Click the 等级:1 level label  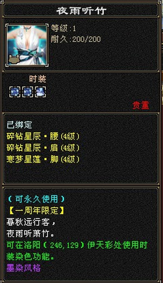(x=63, y=28)
